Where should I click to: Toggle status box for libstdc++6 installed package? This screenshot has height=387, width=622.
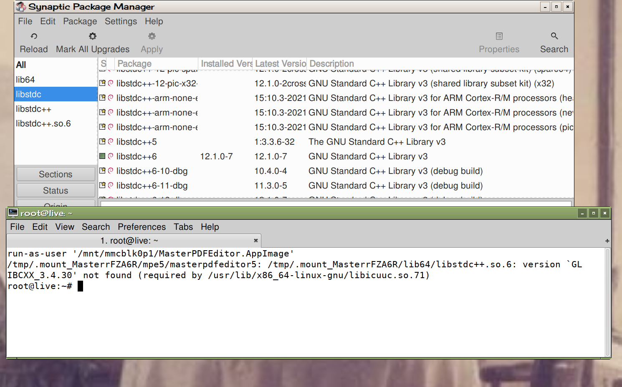click(x=102, y=156)
